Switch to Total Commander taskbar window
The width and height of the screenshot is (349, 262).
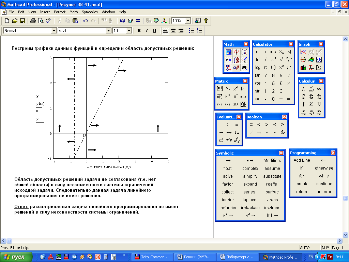click(x=152, y=257)
